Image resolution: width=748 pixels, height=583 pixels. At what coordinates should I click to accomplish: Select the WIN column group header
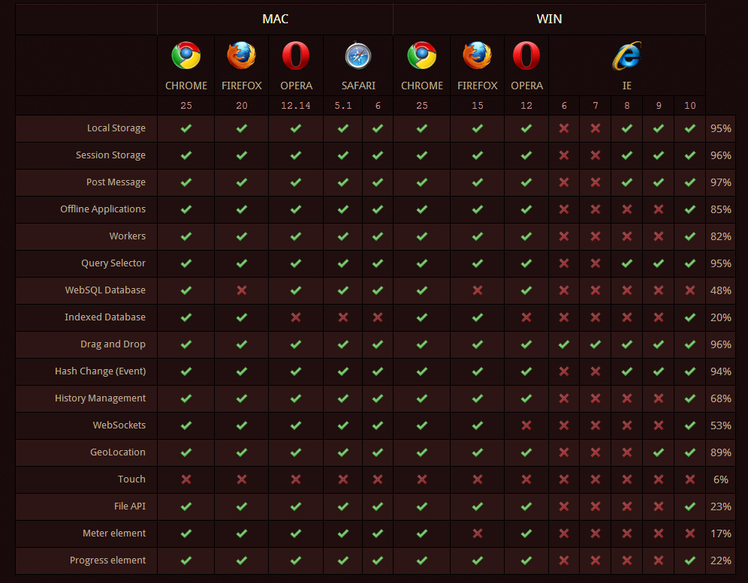pyautogui.click(x=549, y=19)
